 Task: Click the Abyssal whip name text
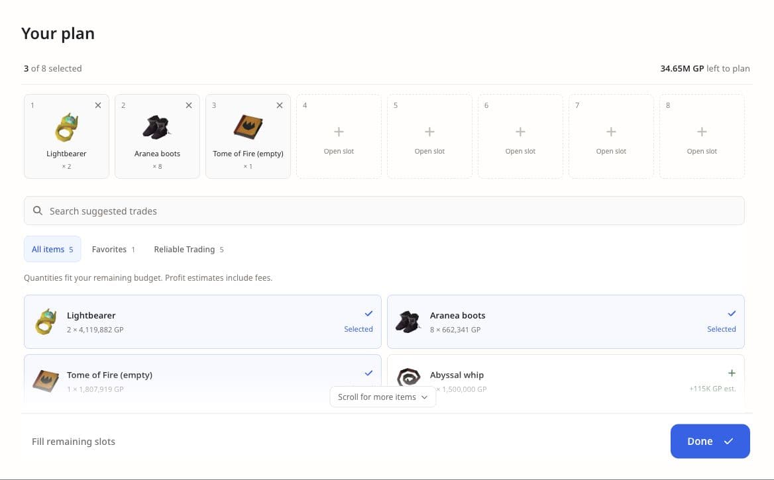[457, 375]
